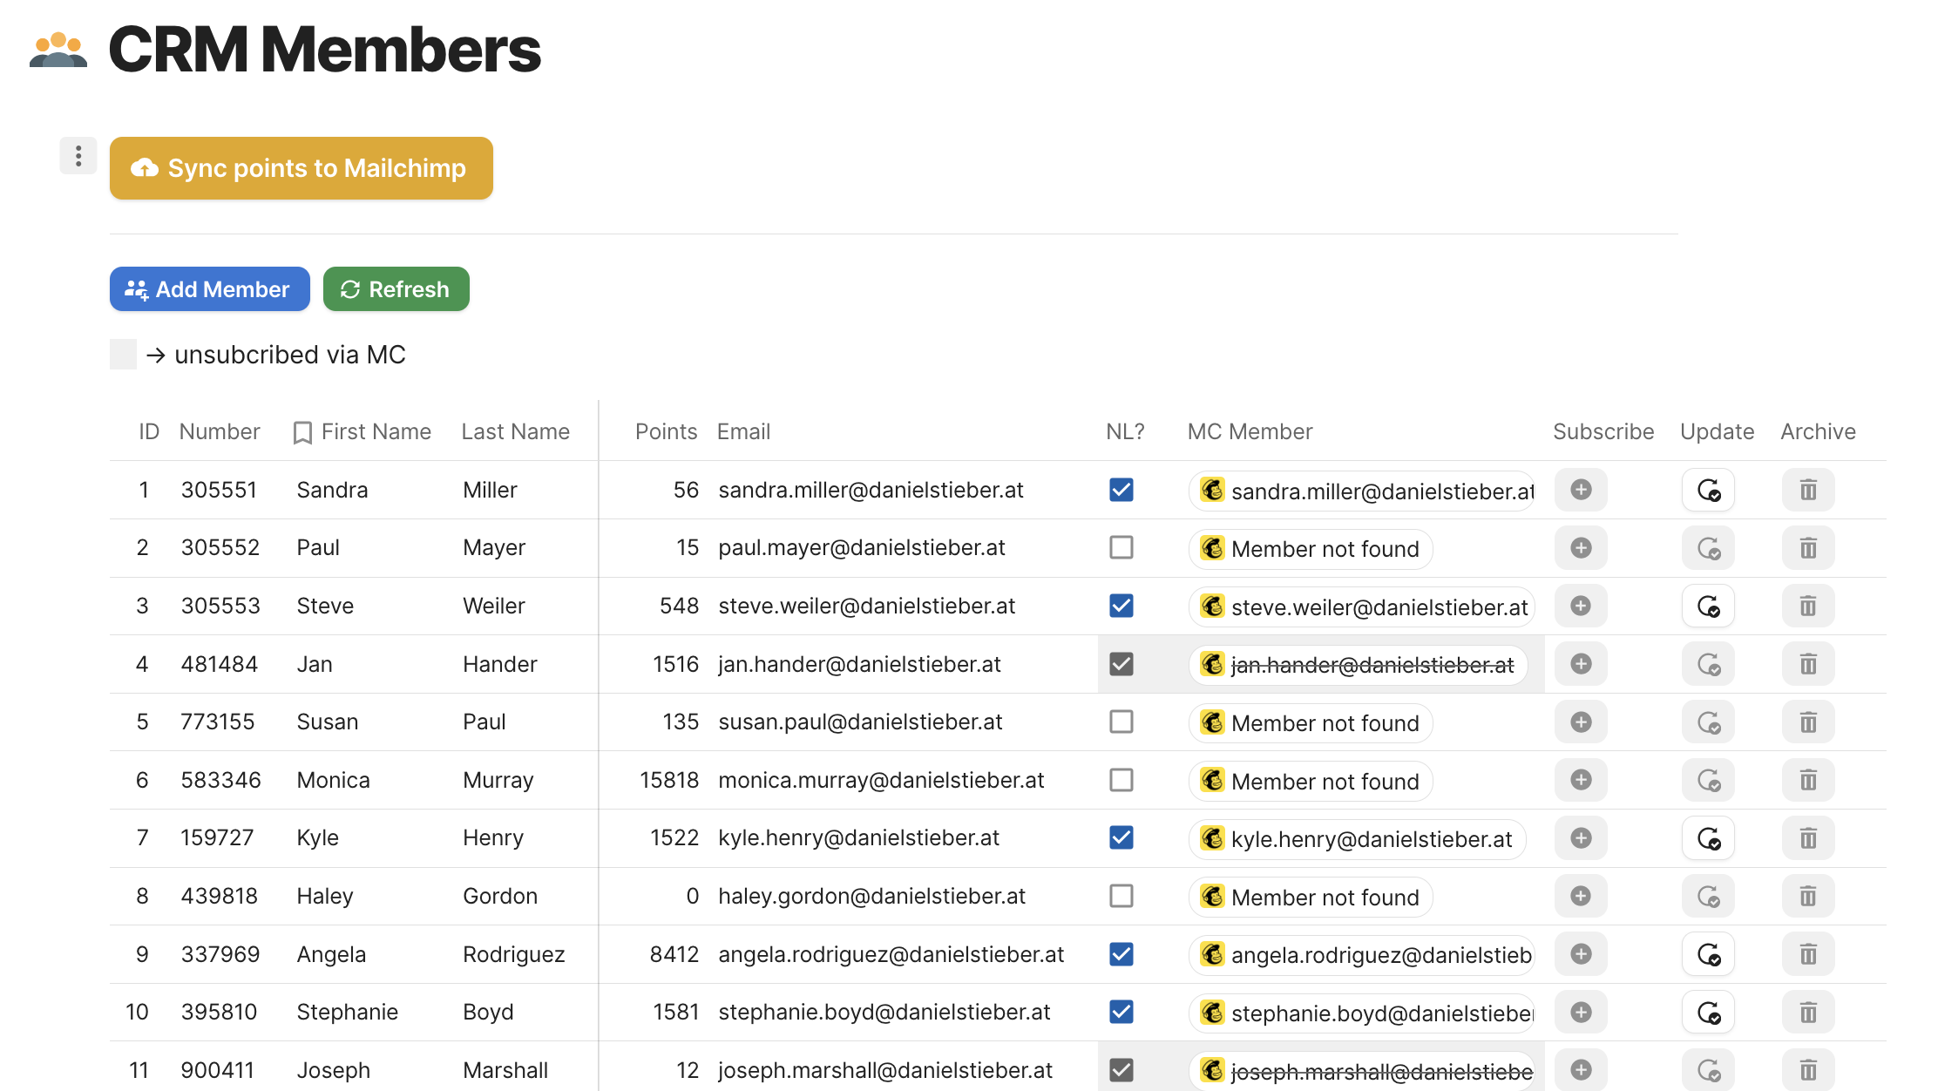This screenshot has width=1938, height=1091.
Task: Click update sync icon for Steve Weiler
Action: (x=1708, y=606)
